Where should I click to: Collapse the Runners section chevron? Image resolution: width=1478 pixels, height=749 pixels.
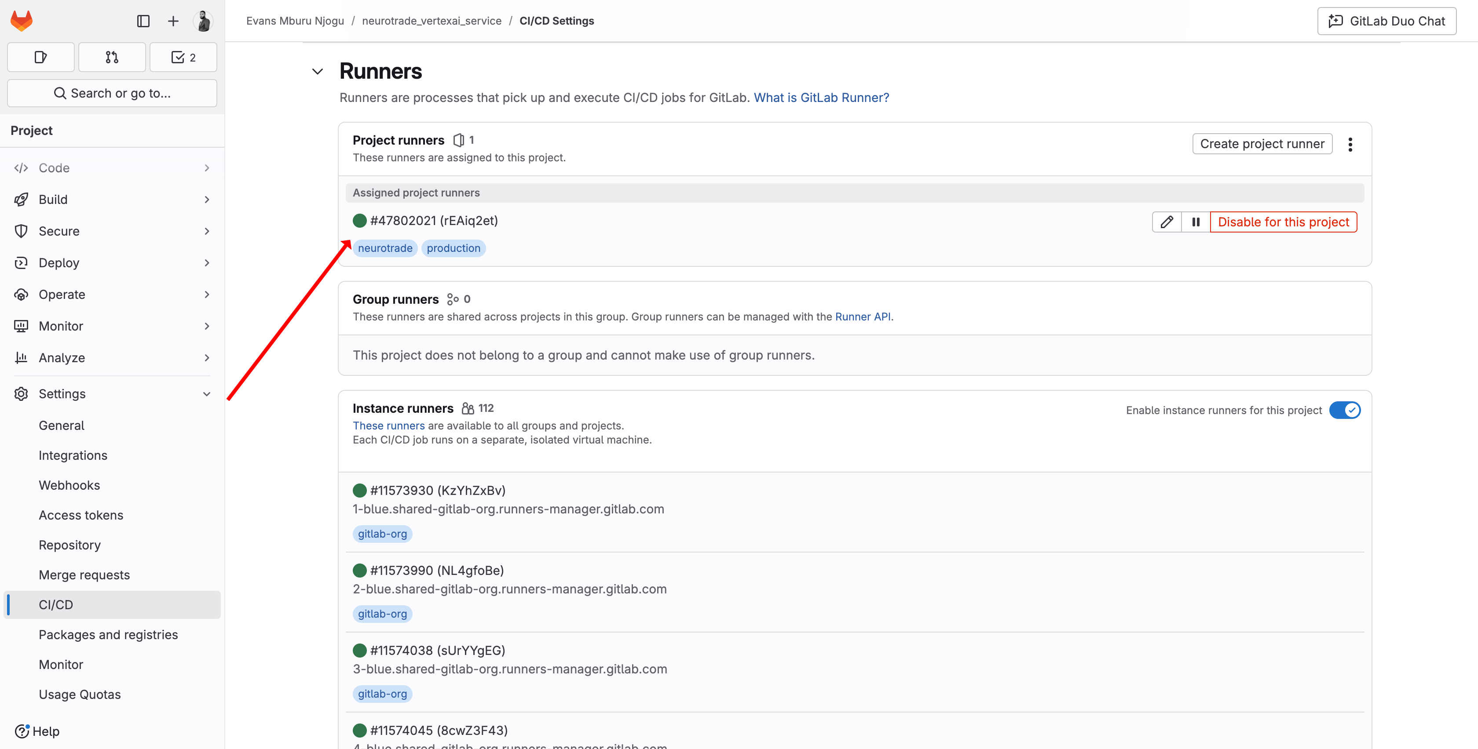[x=317, y=72]
